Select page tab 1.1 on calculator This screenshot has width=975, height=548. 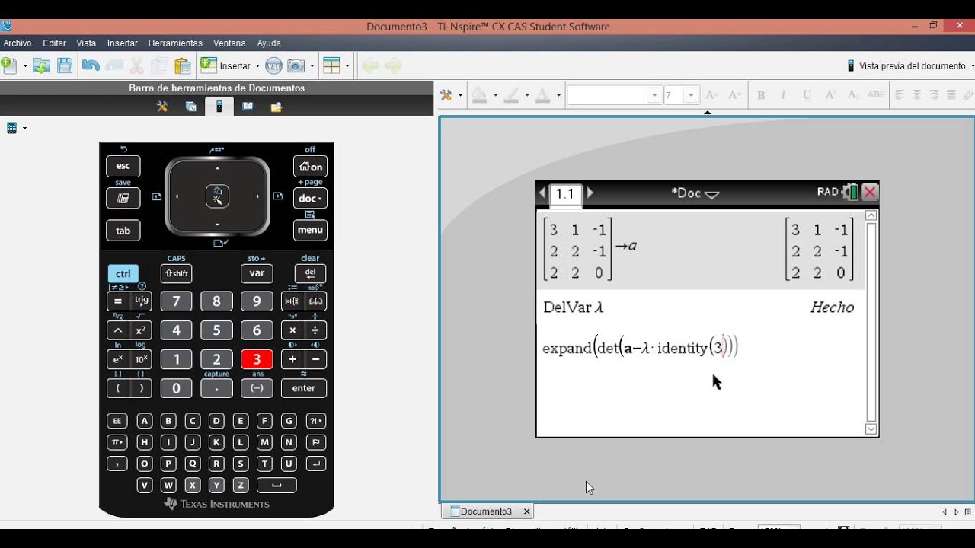(x=565, y=194)
